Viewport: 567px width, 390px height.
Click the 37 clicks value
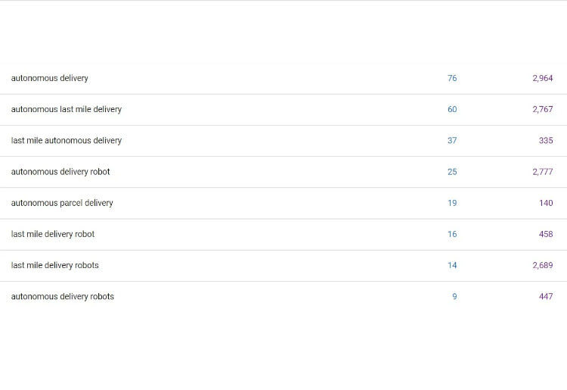tap(452, 141)
